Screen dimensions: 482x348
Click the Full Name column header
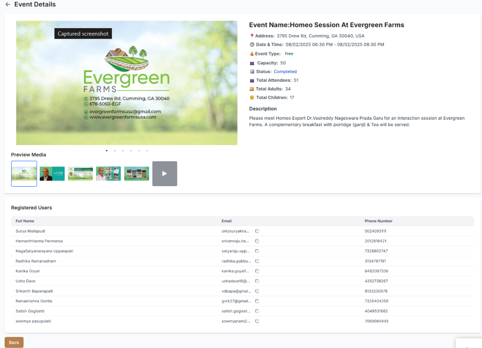[25, 221]
